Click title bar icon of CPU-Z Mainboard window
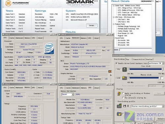165x124 pixels. [x=60, y=35]
